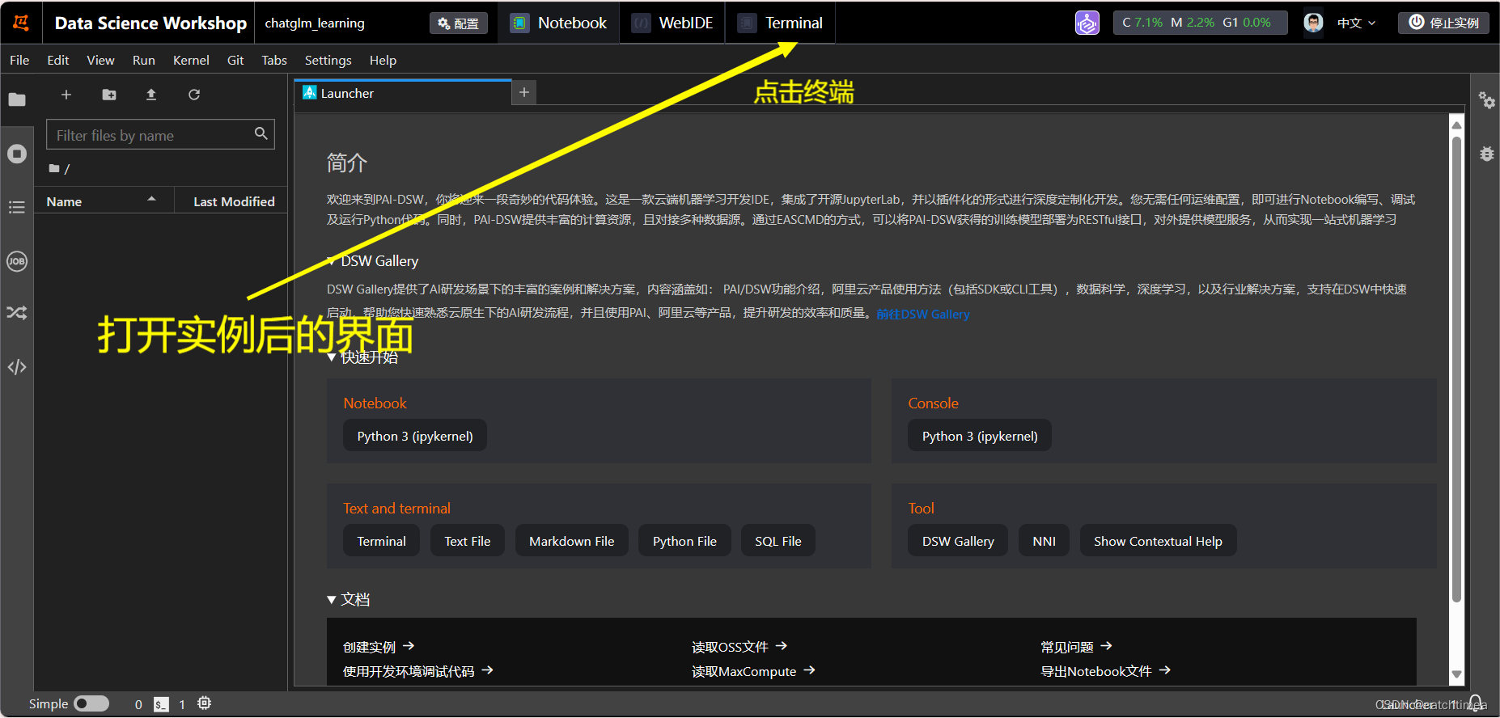Image resolution: width=1500 pixels, height=718 pixels.
Task: Click the launcher vertical scrollbar
Action: [1456, 370]
